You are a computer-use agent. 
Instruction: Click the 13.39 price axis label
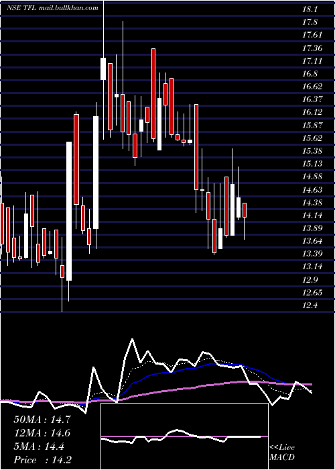tap(312, 254)
